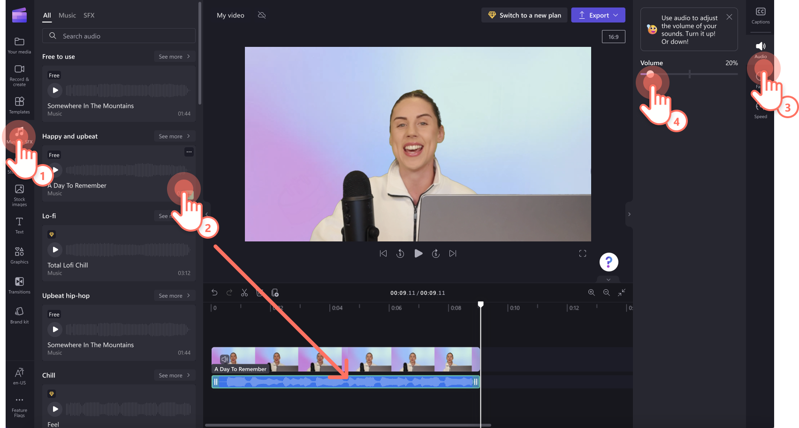Undo the last timeline action

pyautogui.click(x=214, y=293)
